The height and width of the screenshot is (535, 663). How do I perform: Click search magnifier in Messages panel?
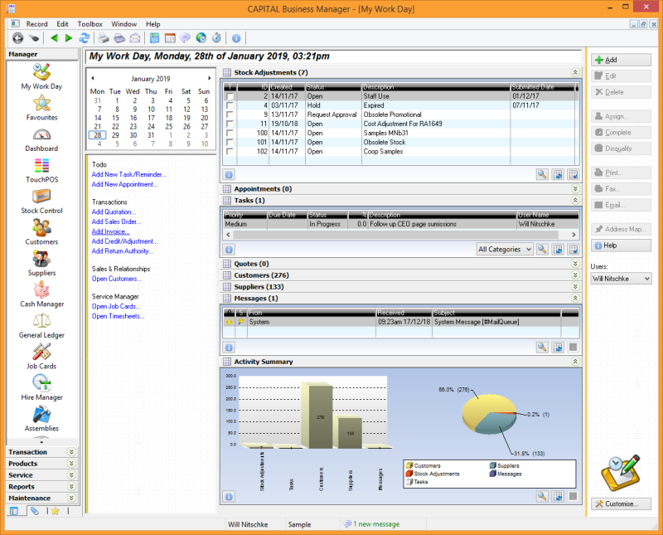point(542,347)
